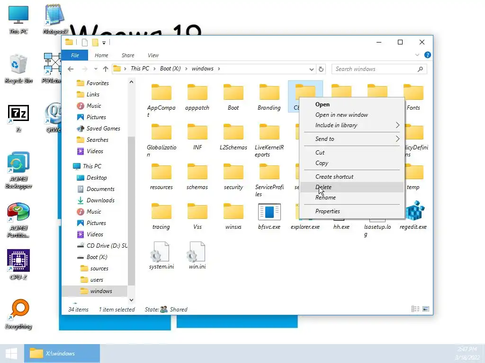This screenshot has width=485, height=363.
Task: Open the Home ribbon tab
Action: pos(101,55)
